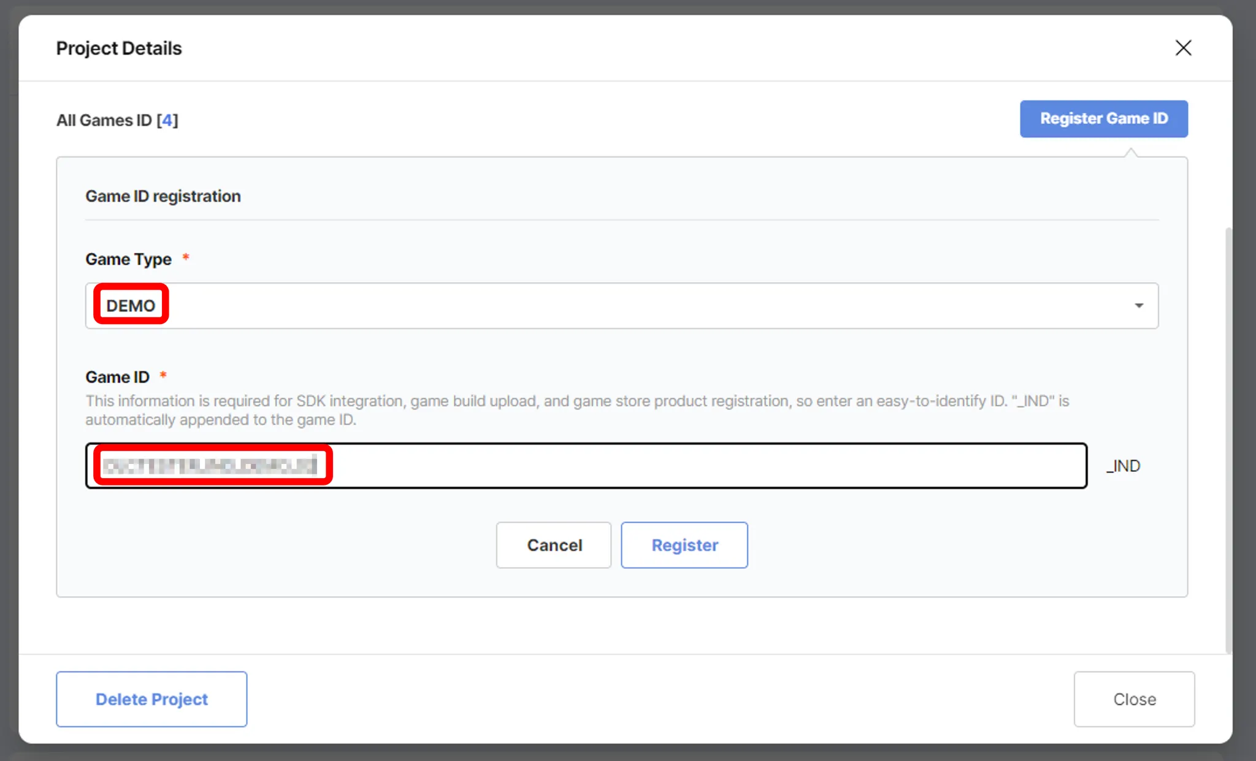Open the Game Type combo box
The width and height of the screenshot is (1256, 761).
coord(613,306)
